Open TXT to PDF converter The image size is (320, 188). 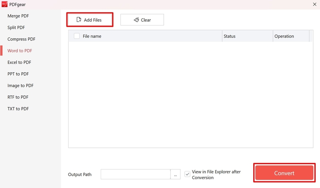coord(18,109)
